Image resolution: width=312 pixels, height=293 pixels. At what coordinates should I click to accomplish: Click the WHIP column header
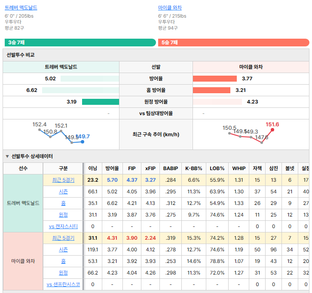pos(239,168)
